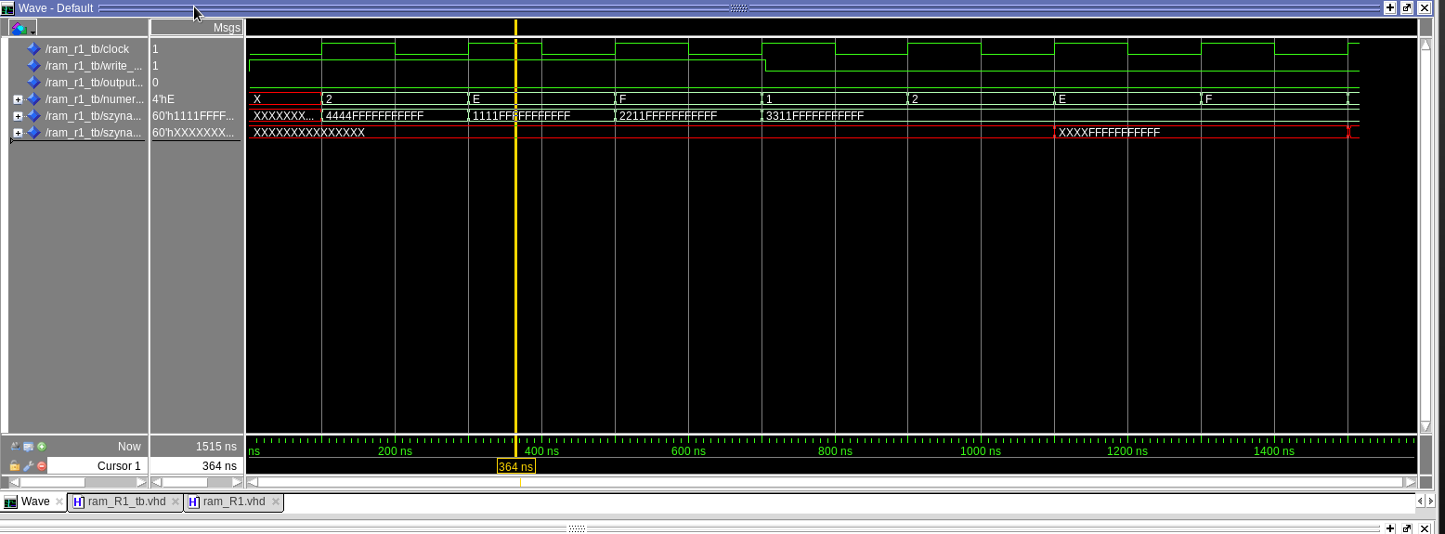Click the waveform horizontal scroll right arrow
The image size is (1445, 534).
(1411, 482)
